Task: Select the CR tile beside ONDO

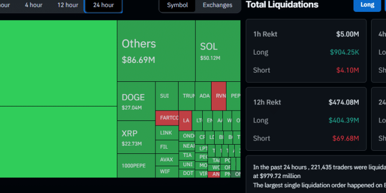Action: 200,137
